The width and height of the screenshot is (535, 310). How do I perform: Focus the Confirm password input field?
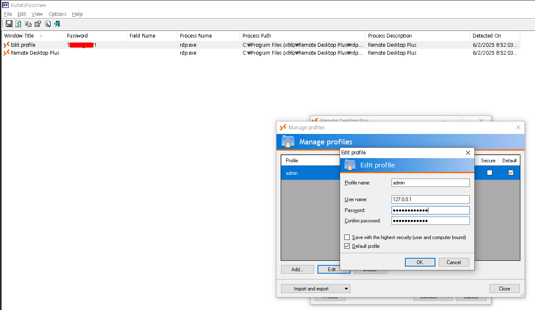pos(430,220)
